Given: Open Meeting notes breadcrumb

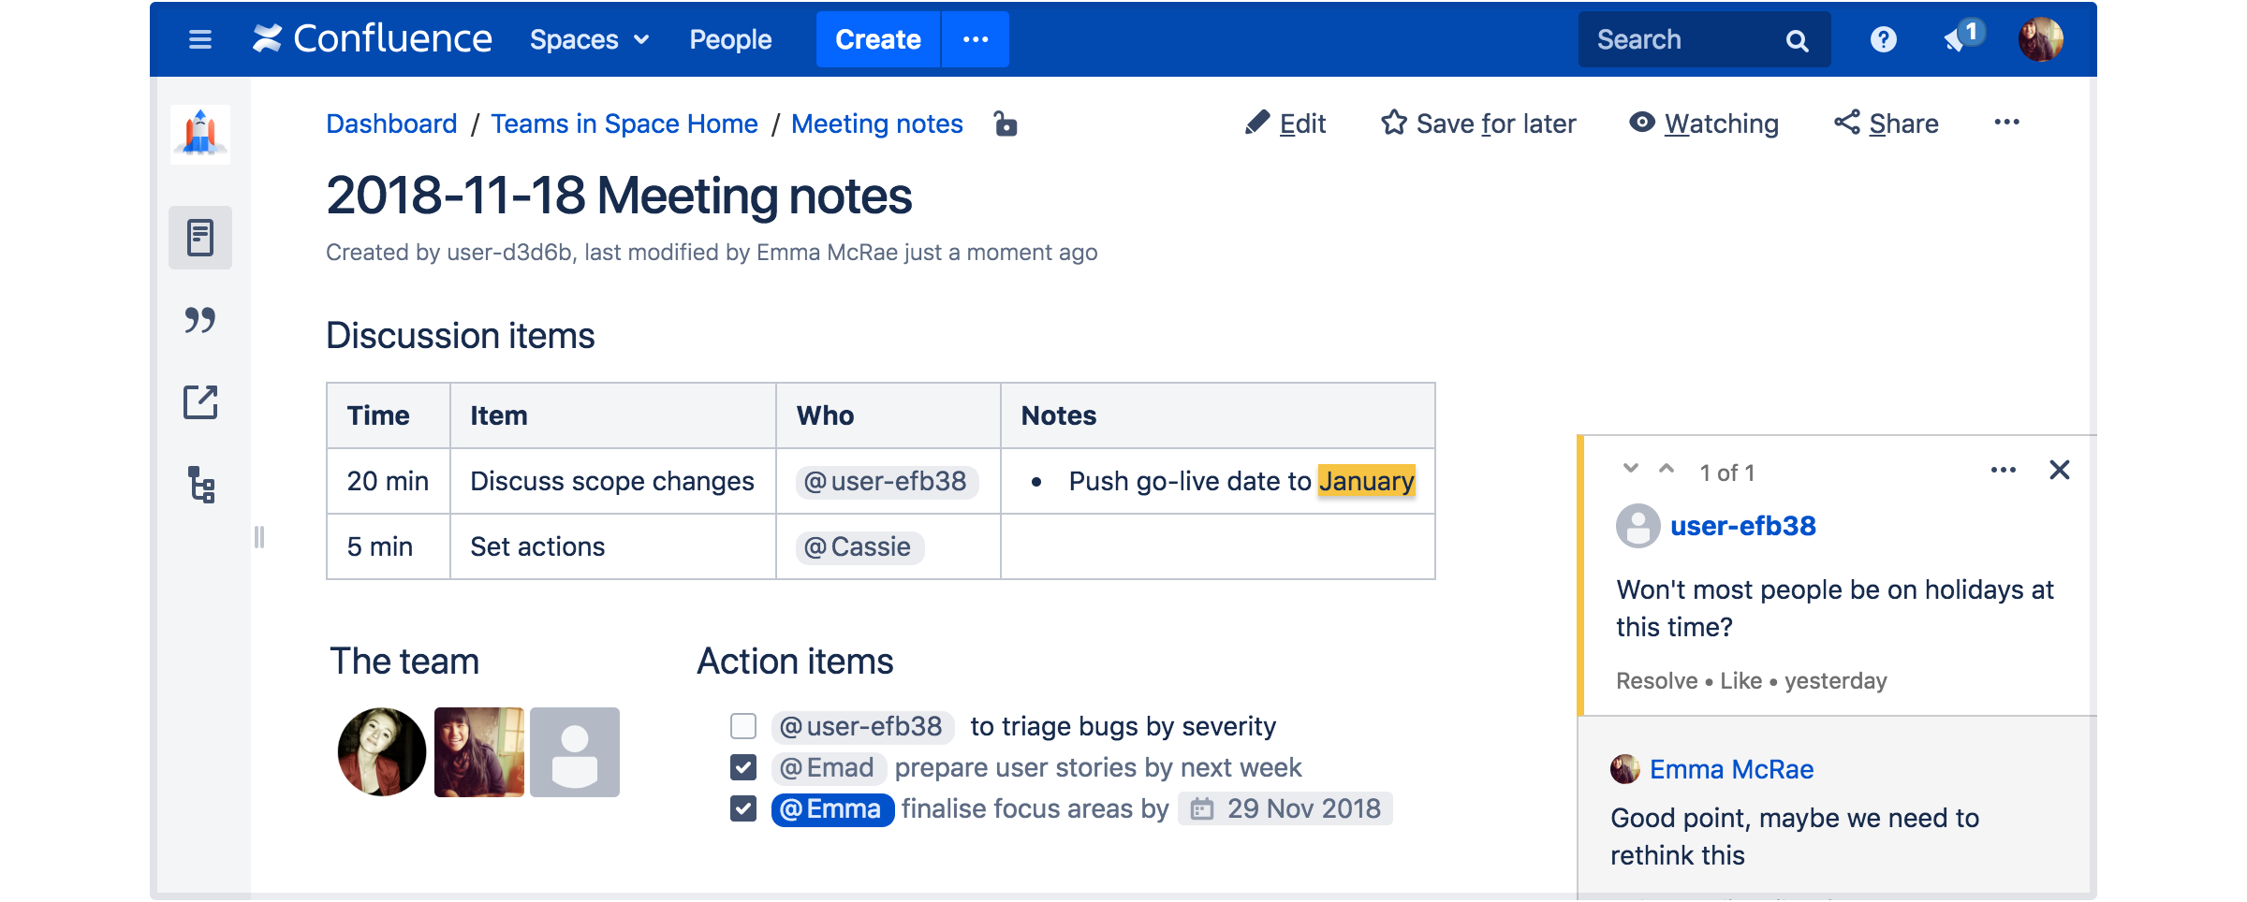Looking at the screenshot, I should [x=876, y=124].
